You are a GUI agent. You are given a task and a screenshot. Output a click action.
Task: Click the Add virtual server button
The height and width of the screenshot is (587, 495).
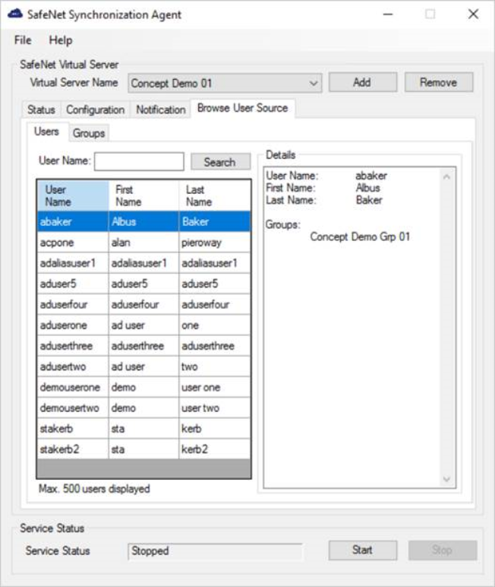(362, 82)
